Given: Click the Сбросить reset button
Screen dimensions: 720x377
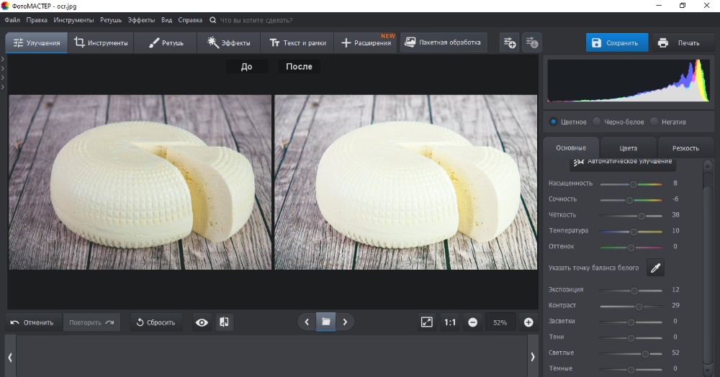Looking at the screenshot, I should pos(156,322).
